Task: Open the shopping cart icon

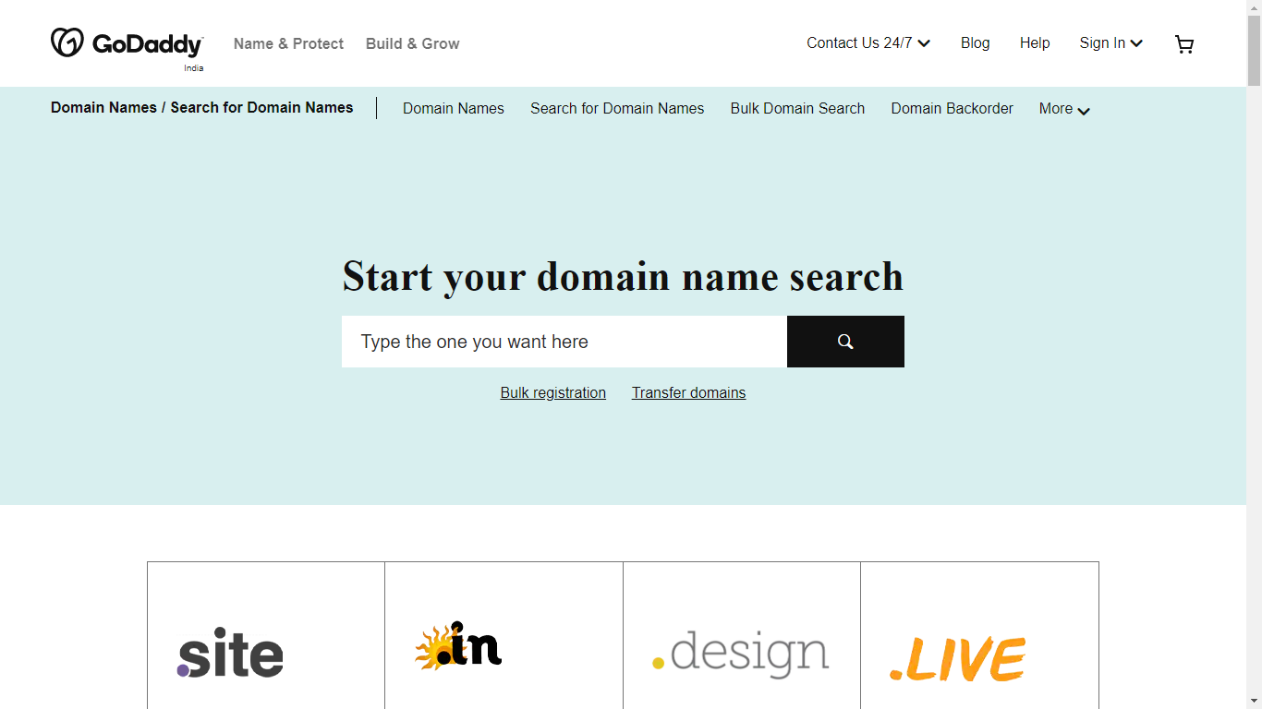Action: [1184, 44]
